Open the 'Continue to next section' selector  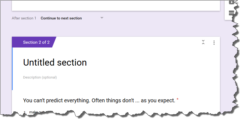click(x=61, y=18)
